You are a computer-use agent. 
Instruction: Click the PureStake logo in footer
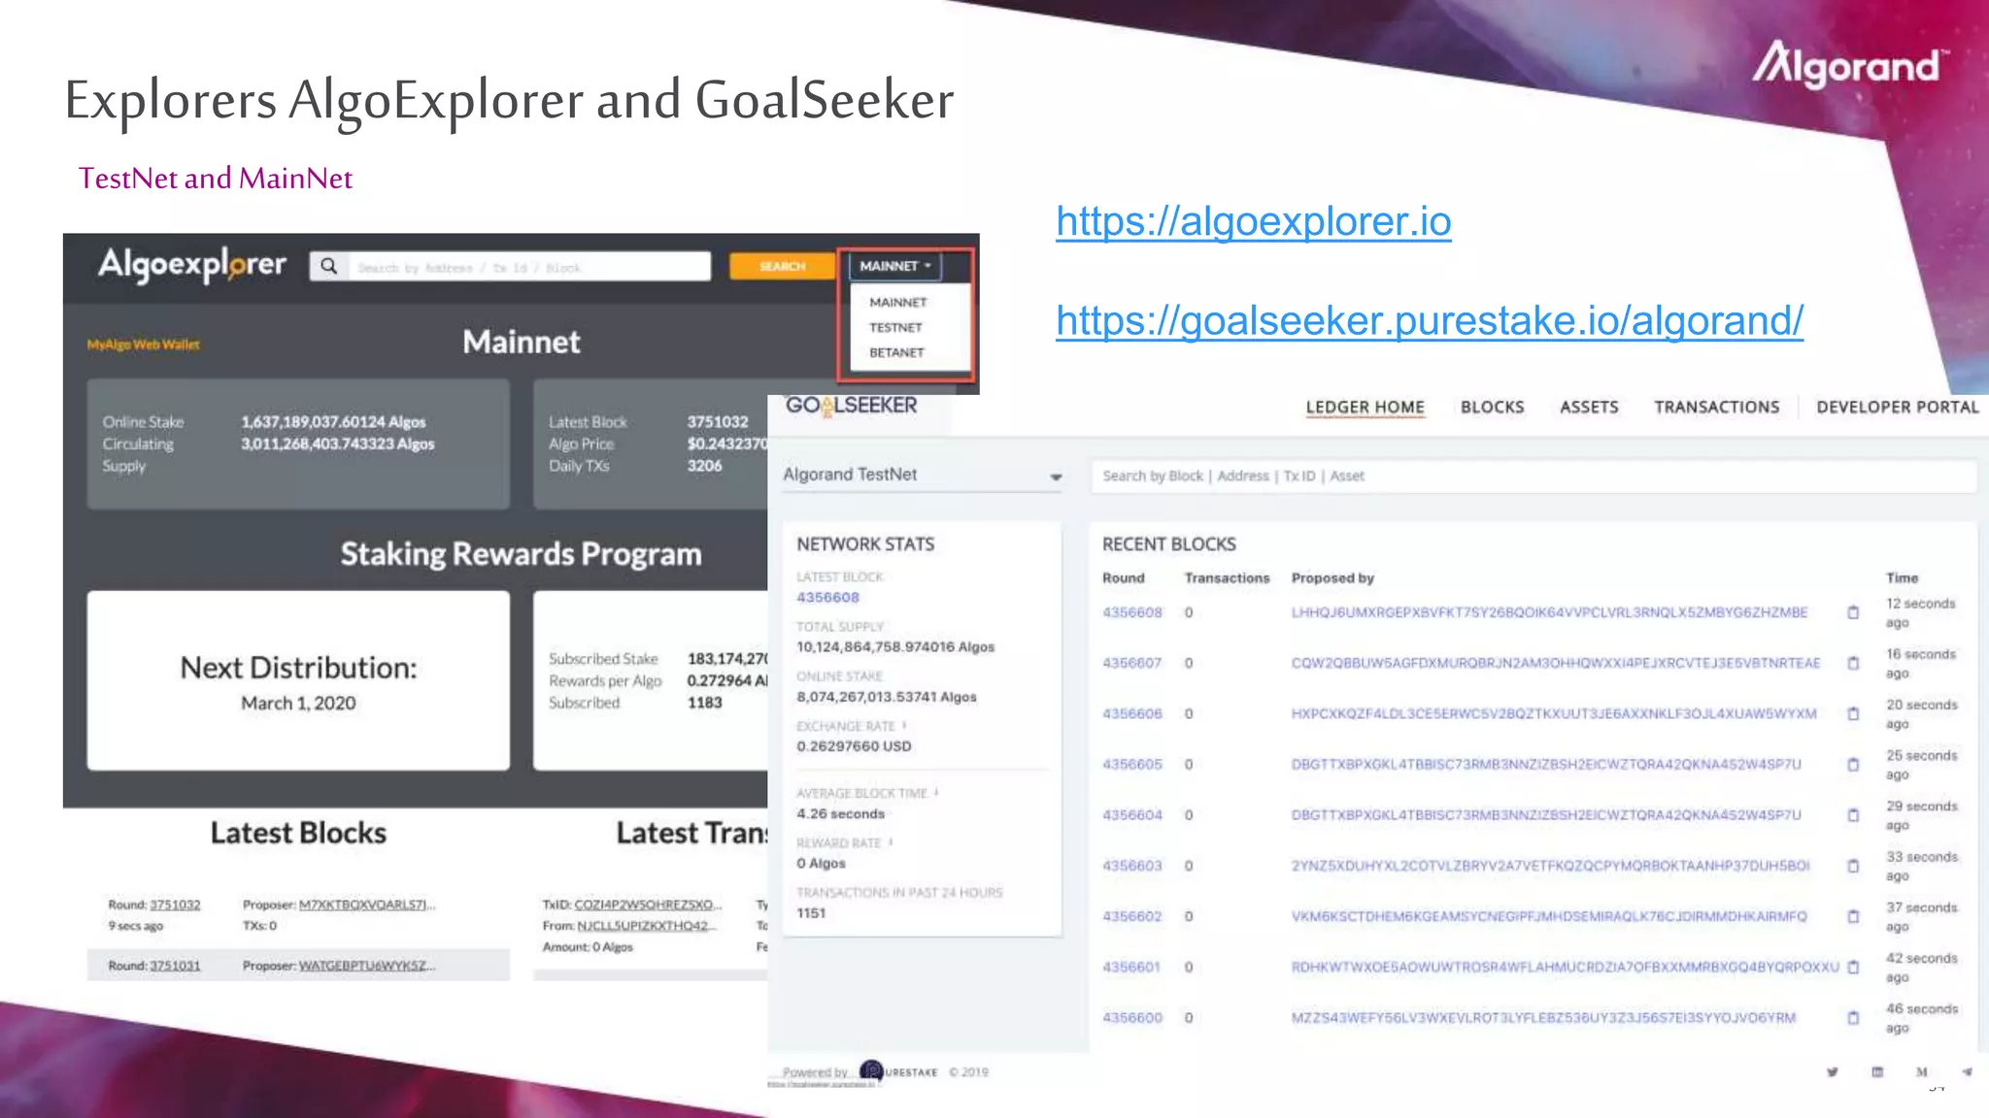pos(898,1071)
